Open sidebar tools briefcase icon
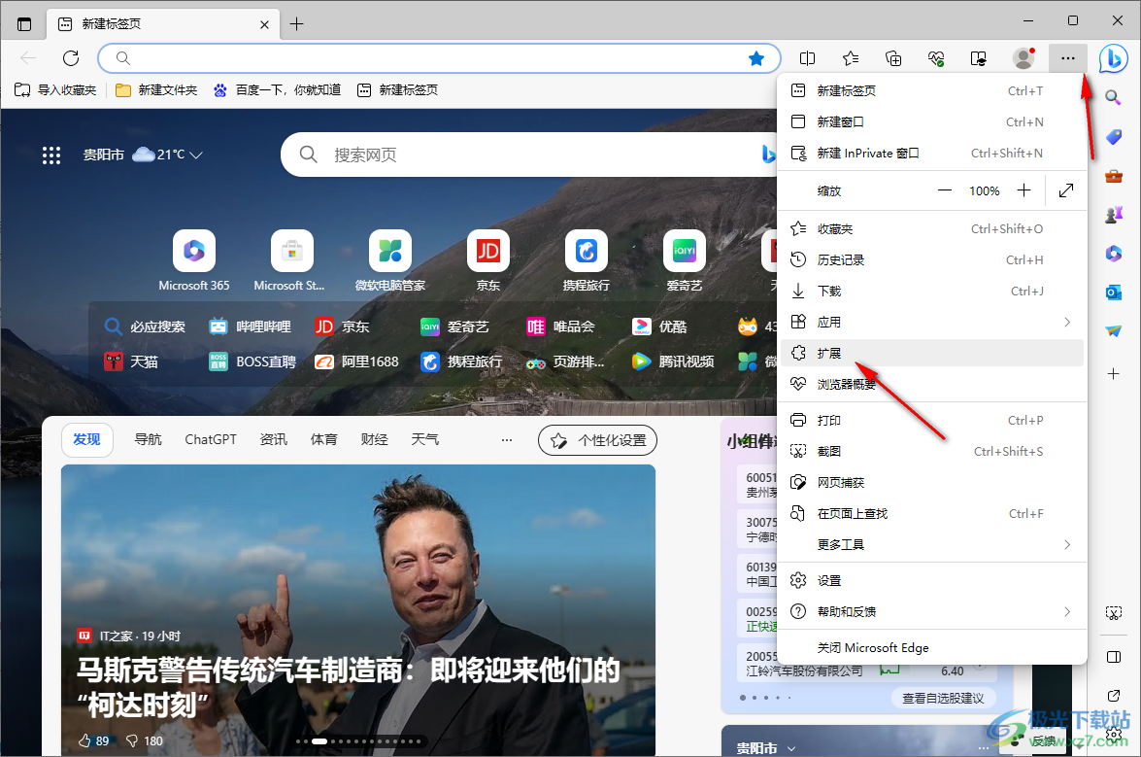 (x=1114, y=176)
